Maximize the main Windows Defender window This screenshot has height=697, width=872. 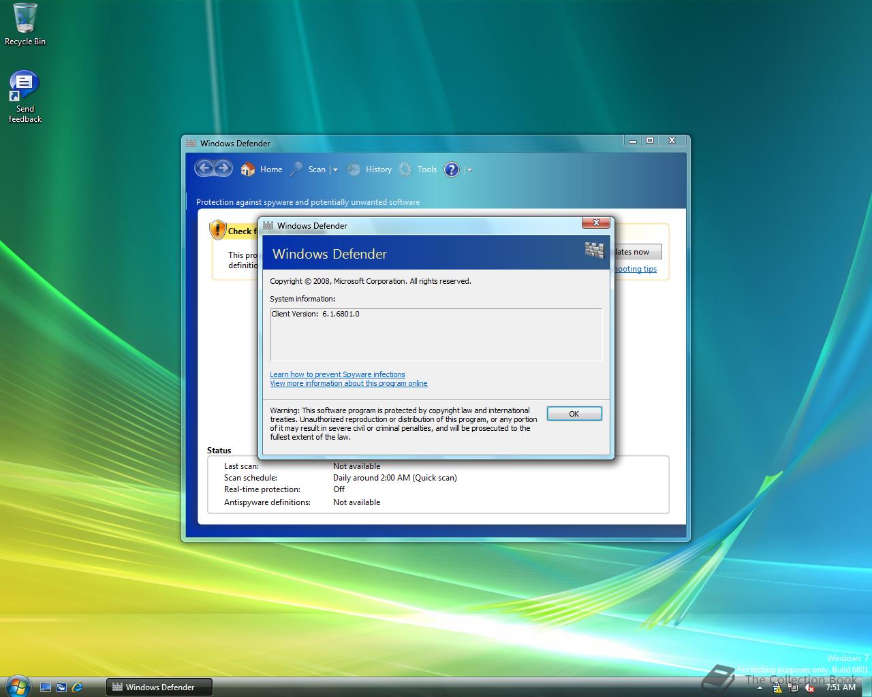pos(650,140)
